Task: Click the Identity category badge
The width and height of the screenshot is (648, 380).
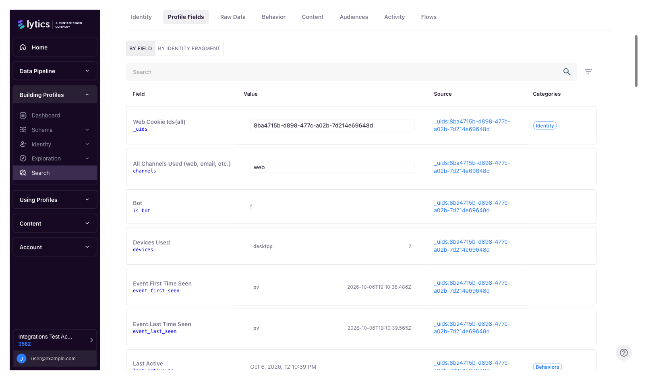Action: click(545, 125)
